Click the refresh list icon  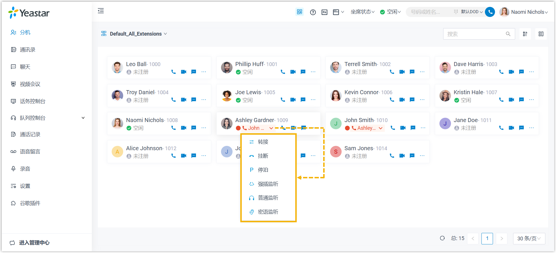click(x=442, y=238)
